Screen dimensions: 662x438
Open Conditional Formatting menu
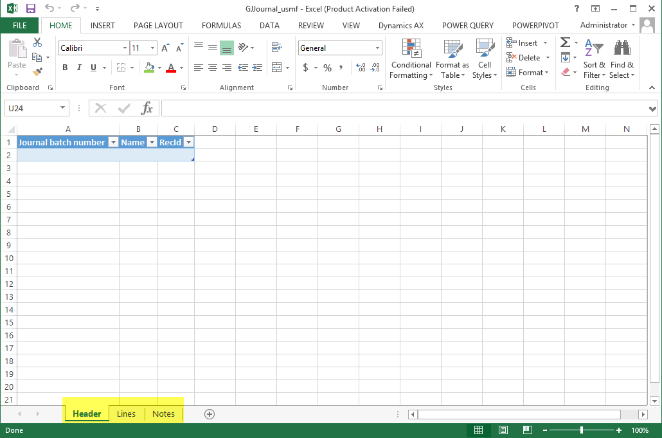coord(411,59)
